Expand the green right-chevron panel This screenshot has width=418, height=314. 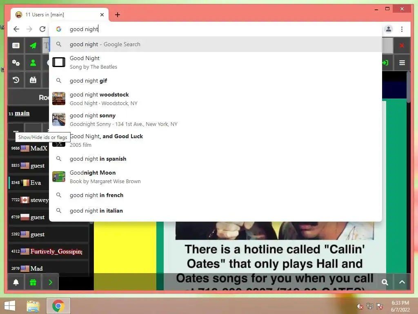[x=50, y=282]
